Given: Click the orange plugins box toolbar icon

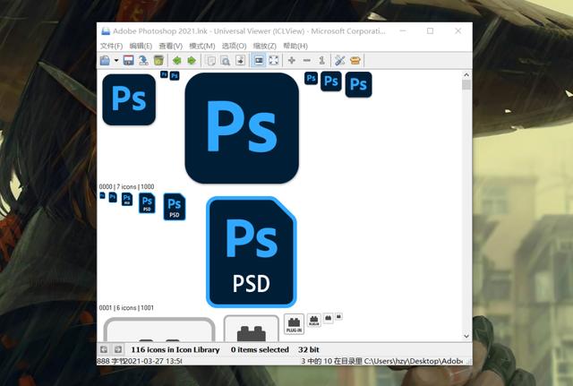Looking at the screenshot, I should pyautogui.click(x=355, y=60).
